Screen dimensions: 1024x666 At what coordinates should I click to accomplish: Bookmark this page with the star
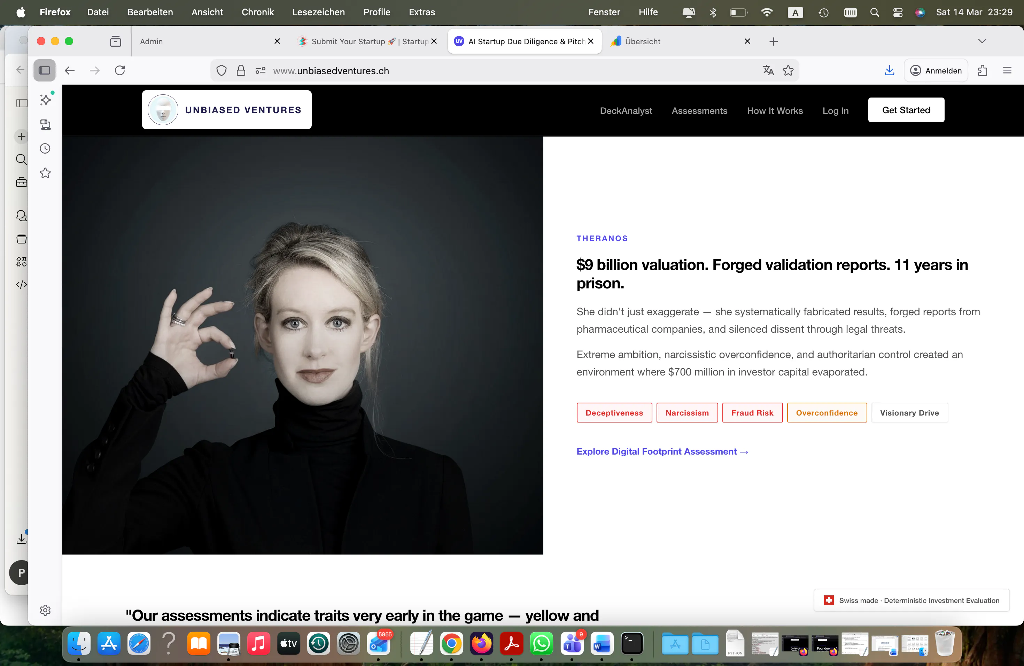(788, 71)
